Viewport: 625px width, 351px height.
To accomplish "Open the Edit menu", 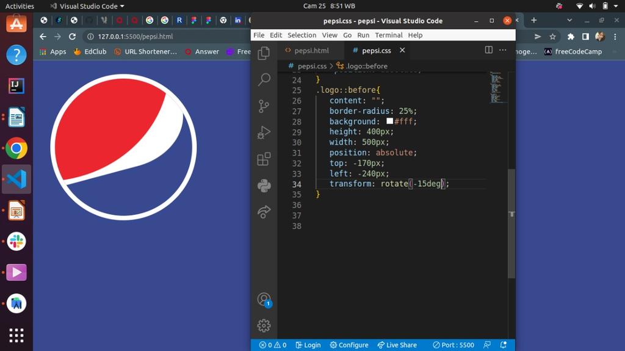I will point(276,35).
